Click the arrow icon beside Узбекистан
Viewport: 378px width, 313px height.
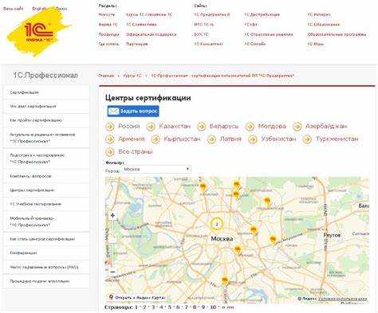[253, 139]
